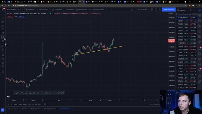Toggle hide all drawings eye icon
The height and width of the screenshot is (114, 202).
click(3, 66)
